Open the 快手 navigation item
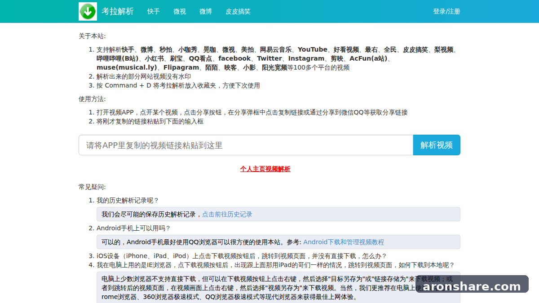The image size is (539, 303). tap(154, 11)
